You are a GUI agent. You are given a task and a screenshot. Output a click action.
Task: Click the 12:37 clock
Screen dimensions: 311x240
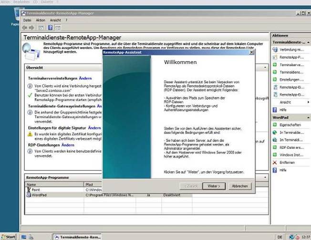[x=305, y=237]
